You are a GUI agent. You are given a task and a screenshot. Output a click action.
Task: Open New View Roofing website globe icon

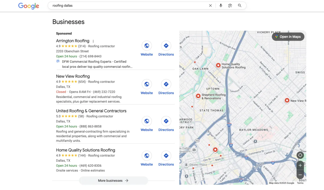click(x=147, y=84)
